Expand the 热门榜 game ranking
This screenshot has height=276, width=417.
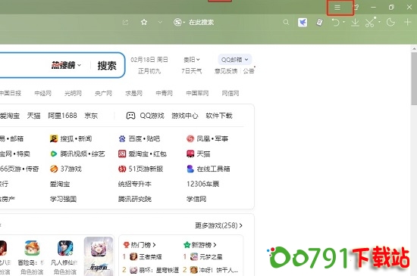pos(140,245)
